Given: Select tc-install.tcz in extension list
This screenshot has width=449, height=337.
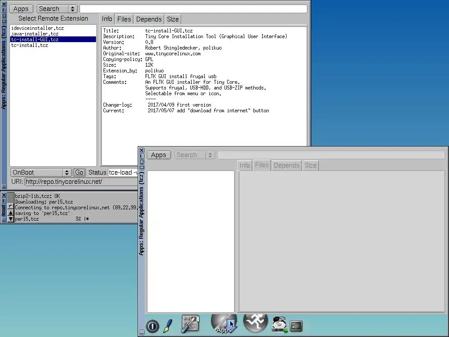Looking at the screenshot, I should pyautogui.click(x=53, y=45).
